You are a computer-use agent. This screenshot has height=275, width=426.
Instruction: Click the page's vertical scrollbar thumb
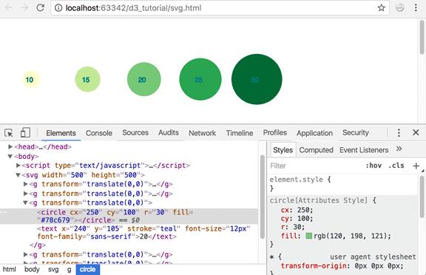tap(422, 37)
